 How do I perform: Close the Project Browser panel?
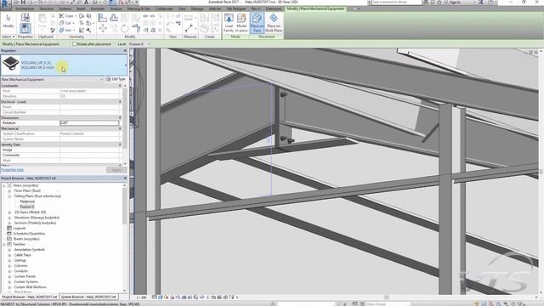point(125,178)
